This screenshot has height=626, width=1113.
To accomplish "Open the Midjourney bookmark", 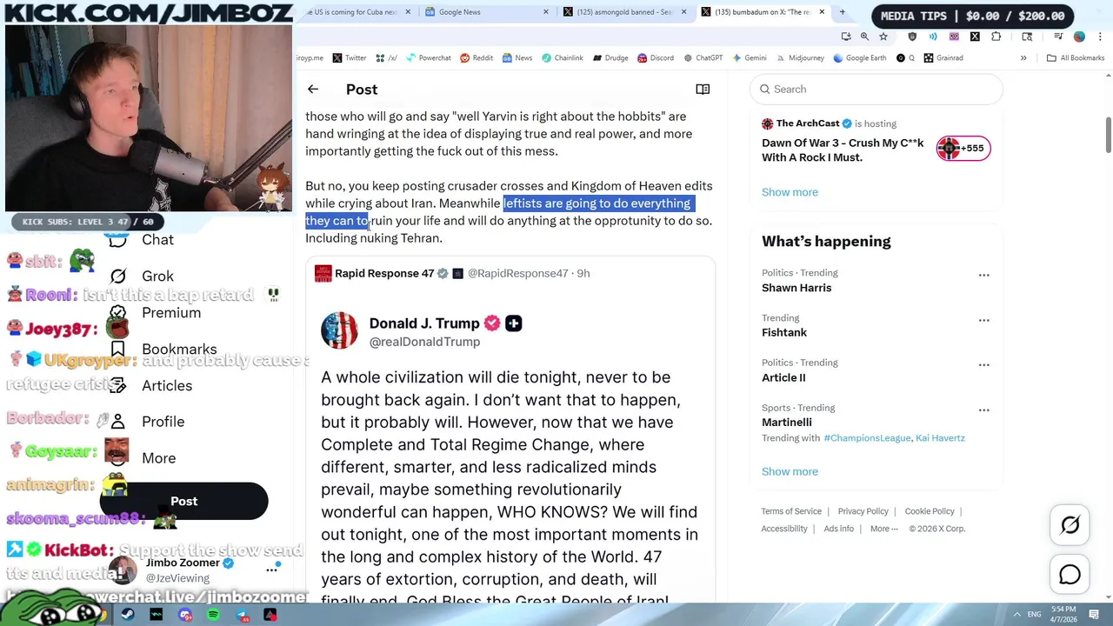I will pos(799,57).
